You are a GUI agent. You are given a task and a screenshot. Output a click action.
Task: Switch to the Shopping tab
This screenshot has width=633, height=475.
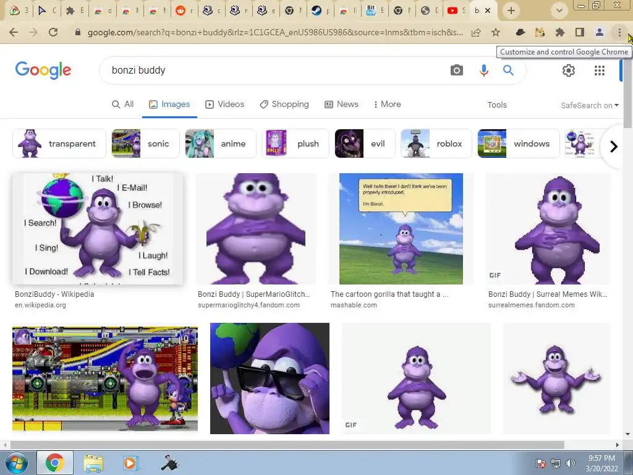point(284,104)
